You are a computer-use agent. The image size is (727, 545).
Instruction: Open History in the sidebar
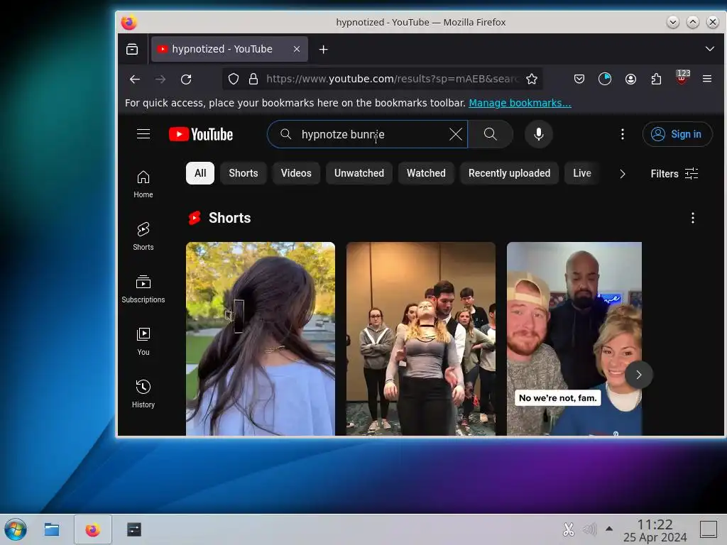143,394
